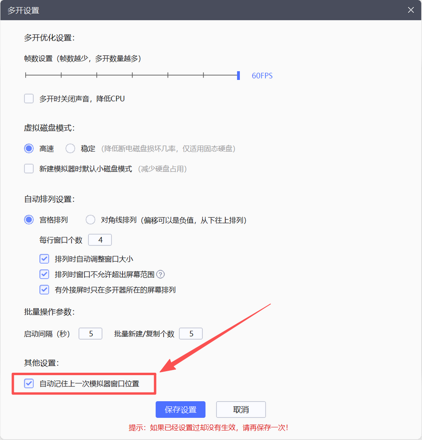This screenshot has height=440, width=422.
Task: Focus the 批量新建/复制个数 input field
Action: click(191, 334)
